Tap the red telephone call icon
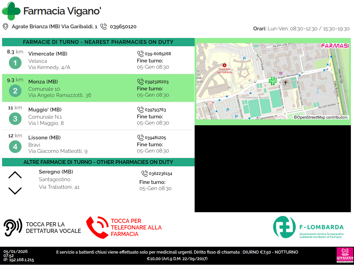354x265 pixels. [x=97, y=227]
